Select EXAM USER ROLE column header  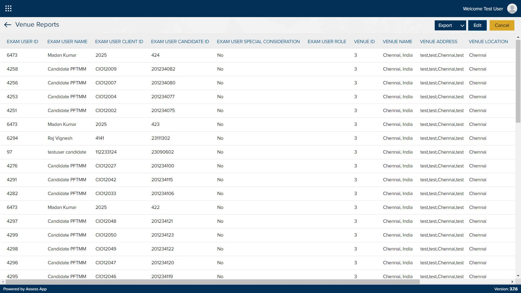tap(327, 42)
